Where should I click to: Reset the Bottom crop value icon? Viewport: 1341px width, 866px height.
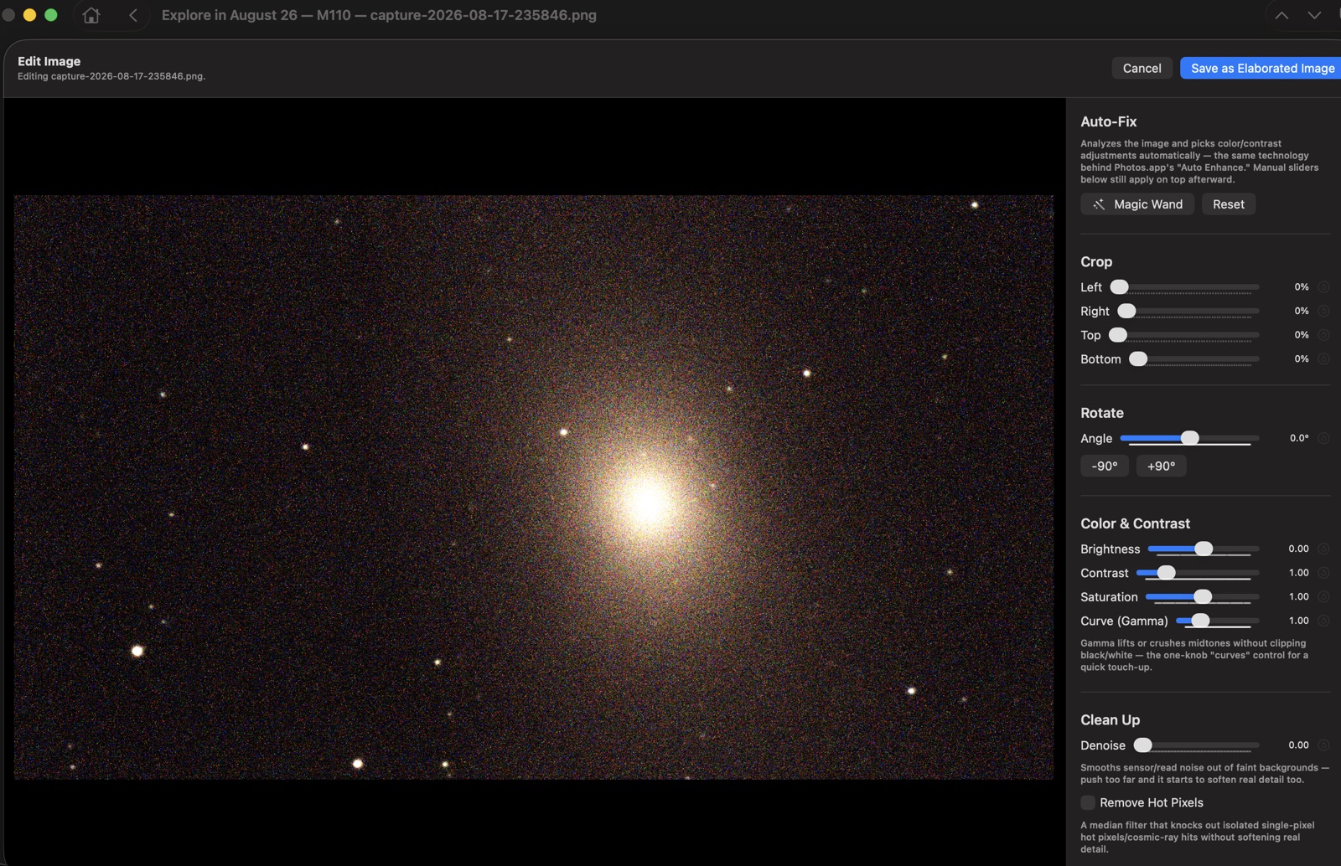pos(1323,358)
